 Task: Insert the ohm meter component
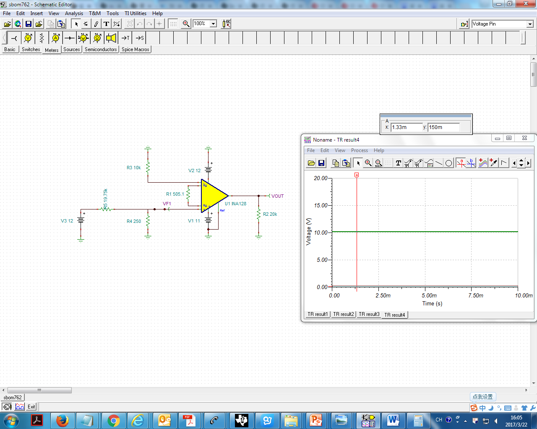tap(97, 38)
